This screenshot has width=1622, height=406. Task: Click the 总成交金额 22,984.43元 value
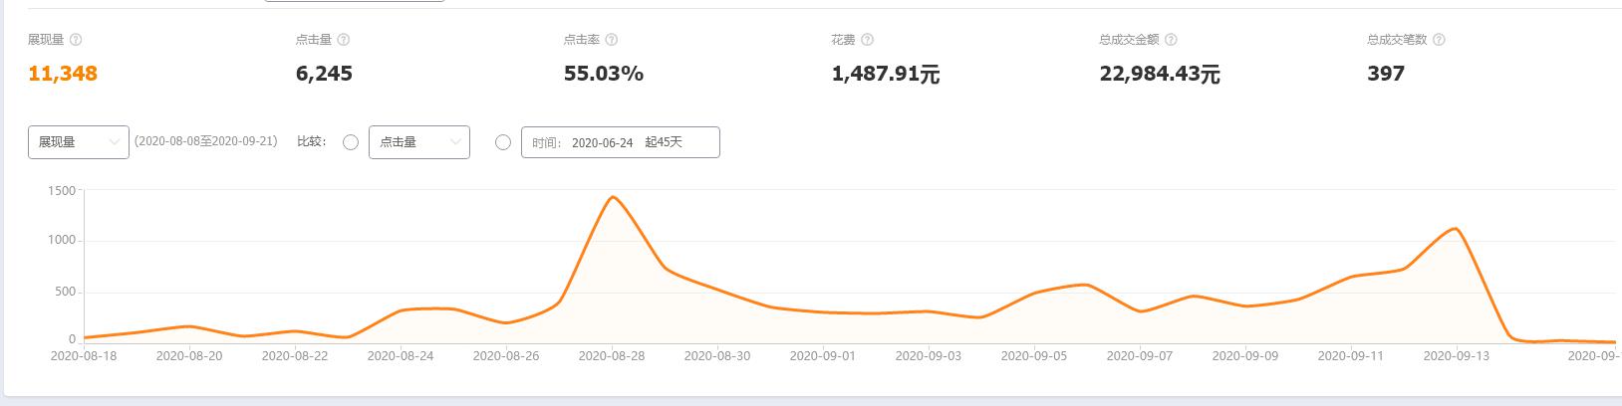(x=1160, y=74)
